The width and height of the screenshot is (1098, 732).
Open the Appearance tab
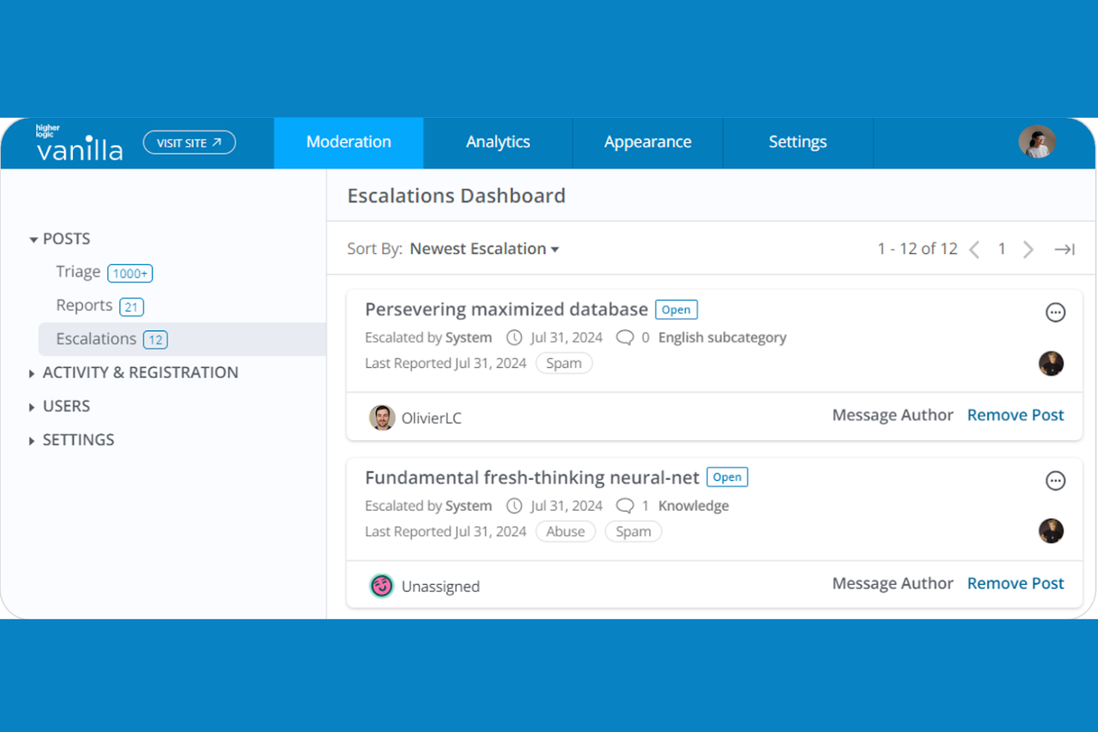coord(647,142)
